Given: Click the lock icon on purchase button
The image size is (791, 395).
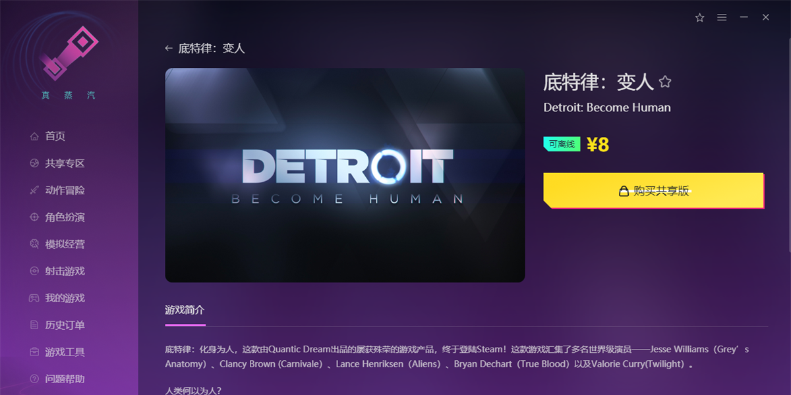Looking at the screenshot, I should pyautogui.click(x=624, y=192).
